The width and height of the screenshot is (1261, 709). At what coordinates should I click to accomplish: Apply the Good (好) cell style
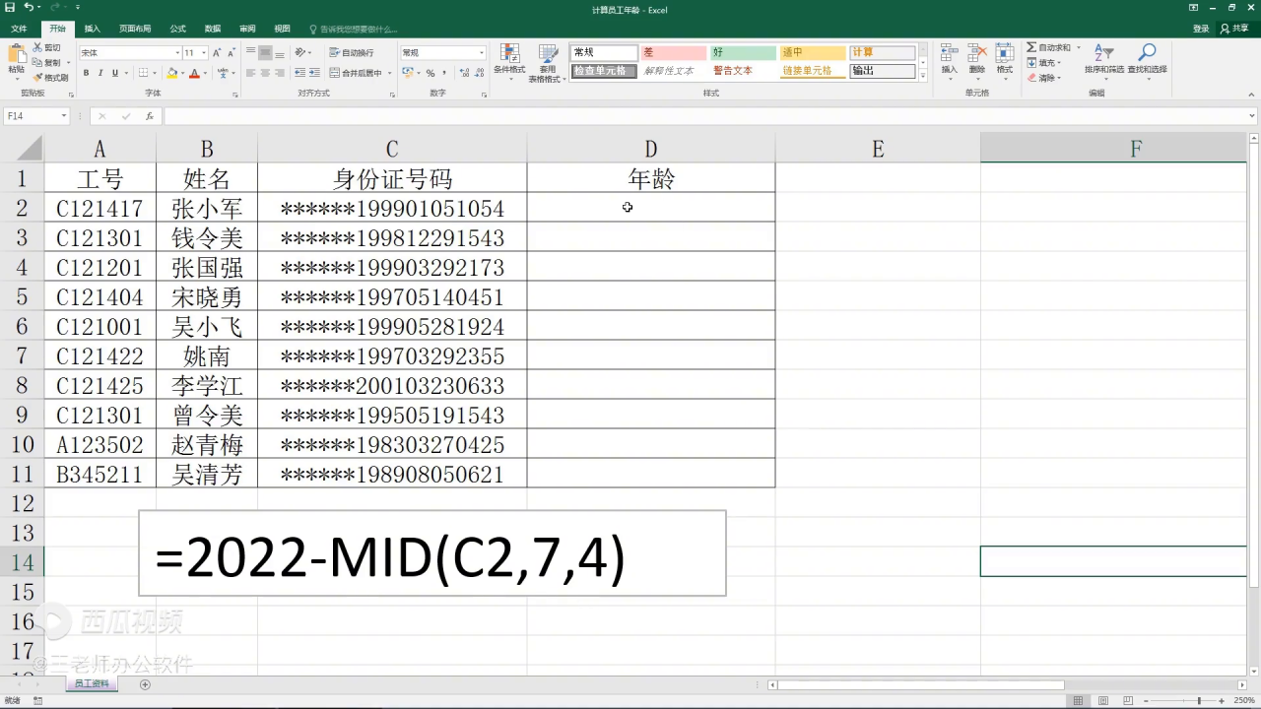(x=743, y=52)
